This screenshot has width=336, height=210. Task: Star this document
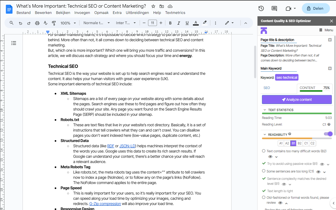pos(153,6)
